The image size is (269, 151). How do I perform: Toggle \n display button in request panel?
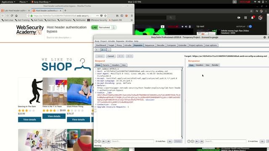(170, 141)
